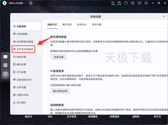Viewport: 168px width, 125px height.
Task: Click the system settings icon in dock
Action: coord(5,74)
